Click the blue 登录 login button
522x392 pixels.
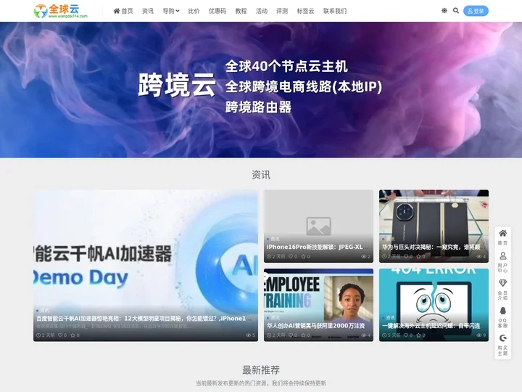point(476,11)
